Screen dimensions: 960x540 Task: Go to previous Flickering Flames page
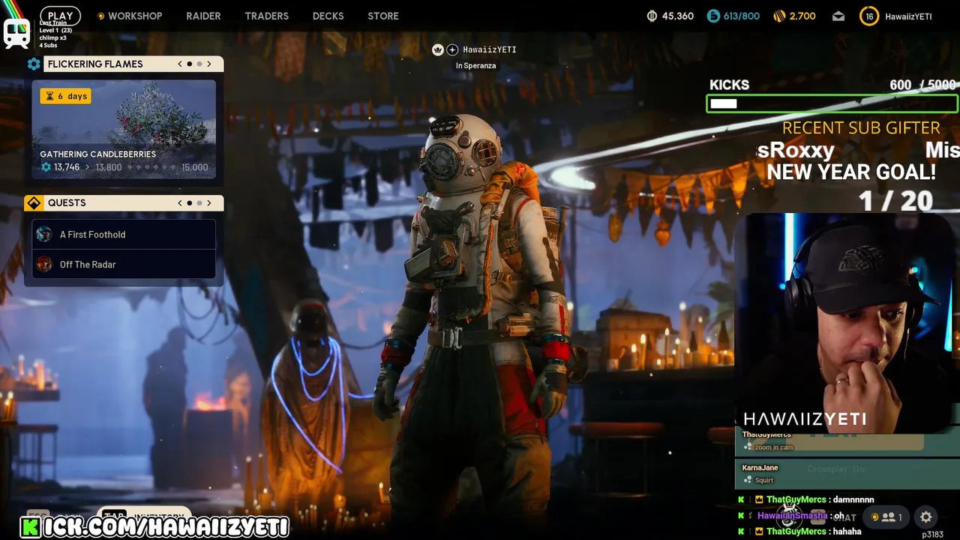coord(180,64)
